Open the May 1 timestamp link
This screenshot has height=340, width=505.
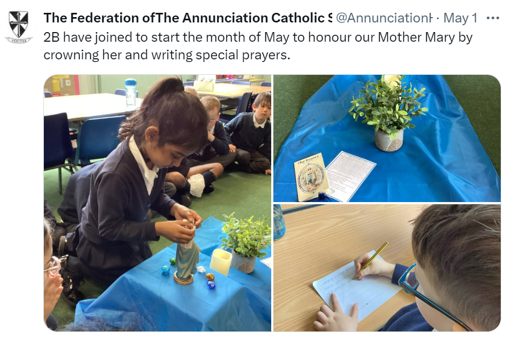(460, 18)
